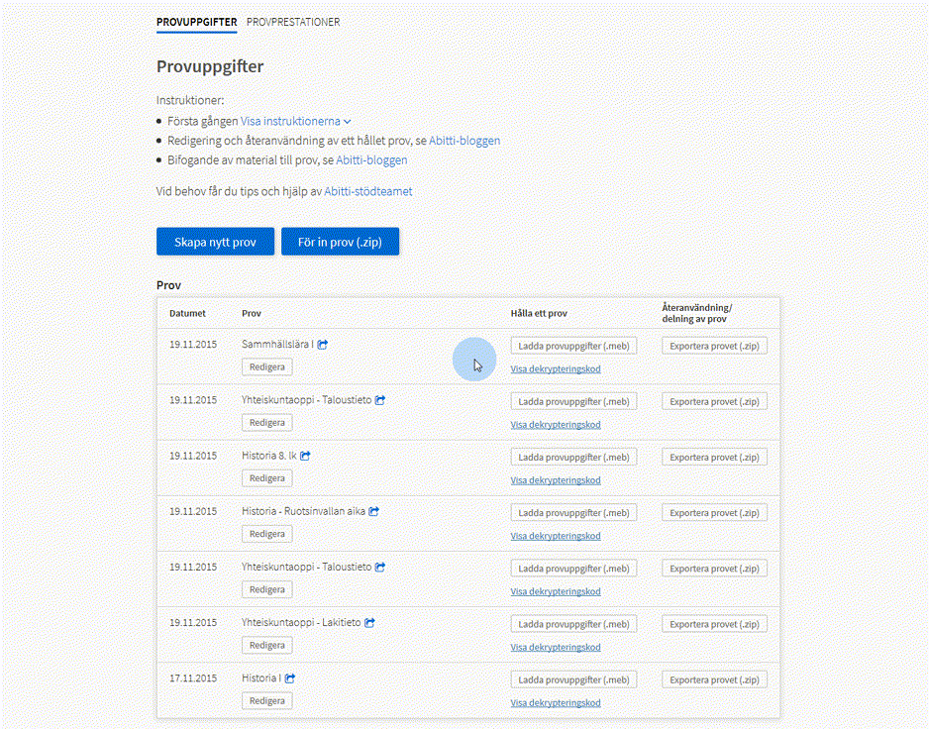Open share icon next to Samhällslära I
The width and height of the screenshot is (929, 729).
pyautogui.click(x=323, y=345)
